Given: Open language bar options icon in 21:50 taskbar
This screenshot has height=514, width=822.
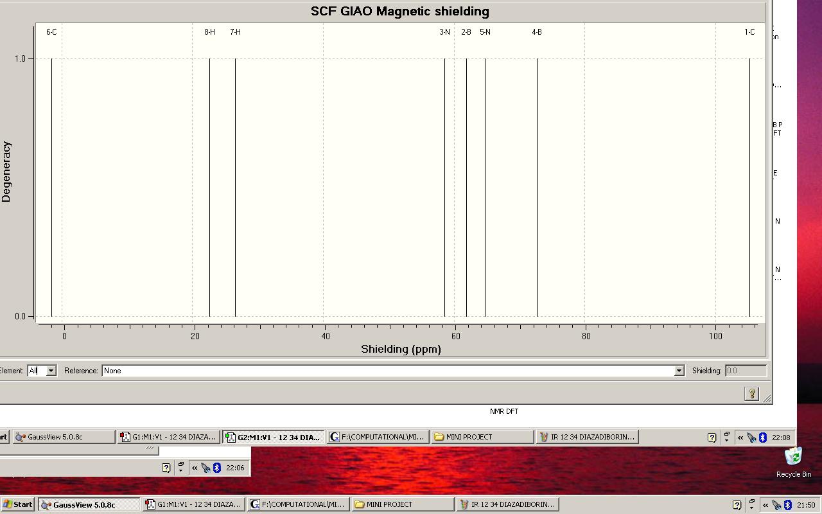Looking at the screenshot, I should pos(751,504).
